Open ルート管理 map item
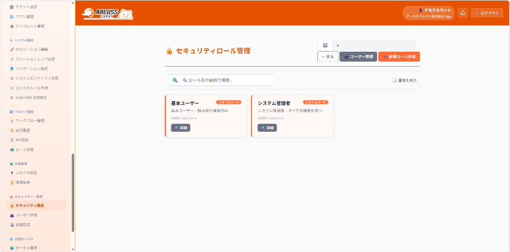This screenshot has width=510, height=252. (x=22, y=150)
